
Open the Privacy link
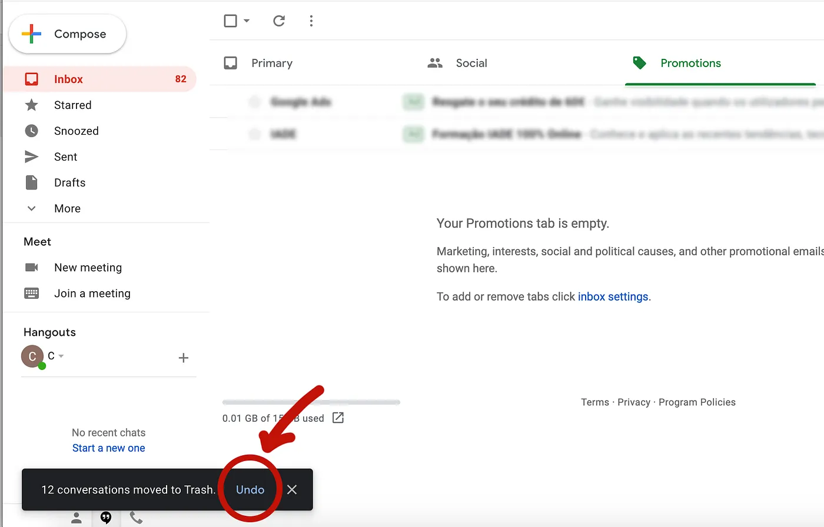click(x=634, y=402)
